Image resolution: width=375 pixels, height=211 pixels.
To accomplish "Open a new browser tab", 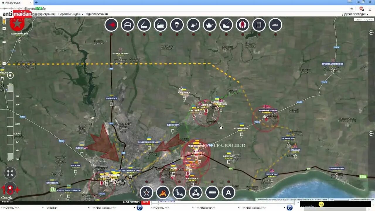I will (36, 3).
